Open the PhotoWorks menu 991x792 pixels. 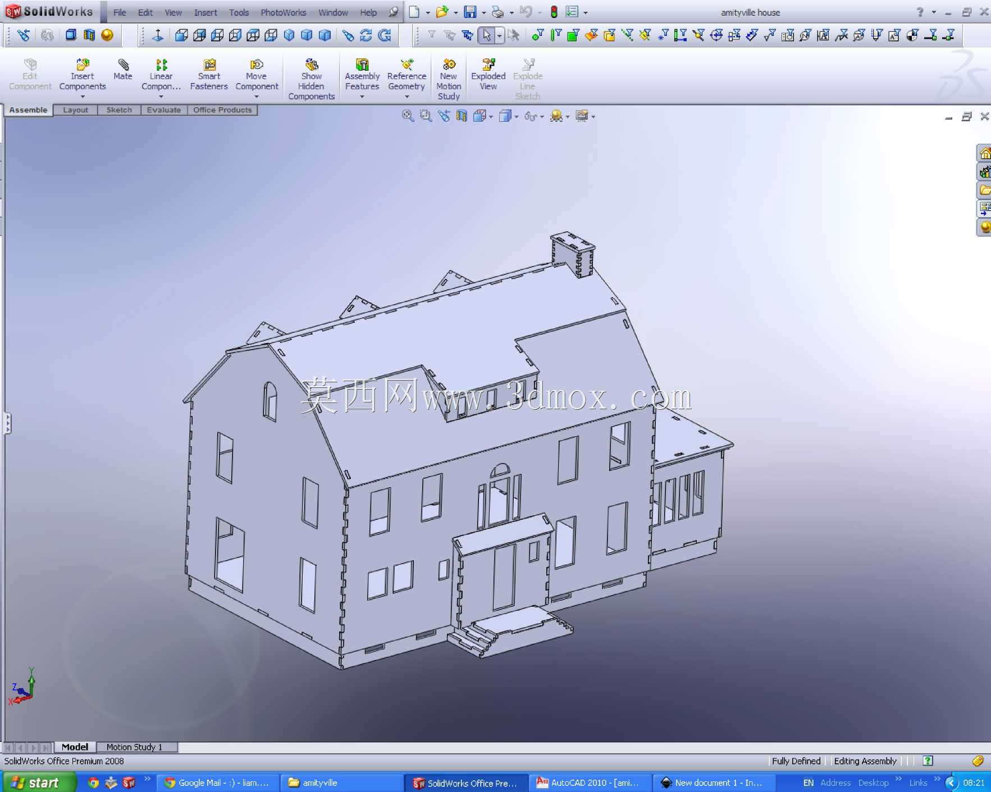[283, 12]
